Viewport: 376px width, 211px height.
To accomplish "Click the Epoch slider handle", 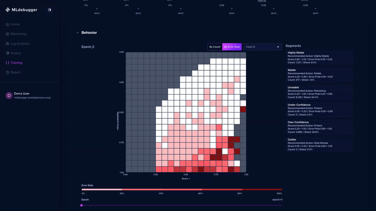I will (x=81, y=205).
